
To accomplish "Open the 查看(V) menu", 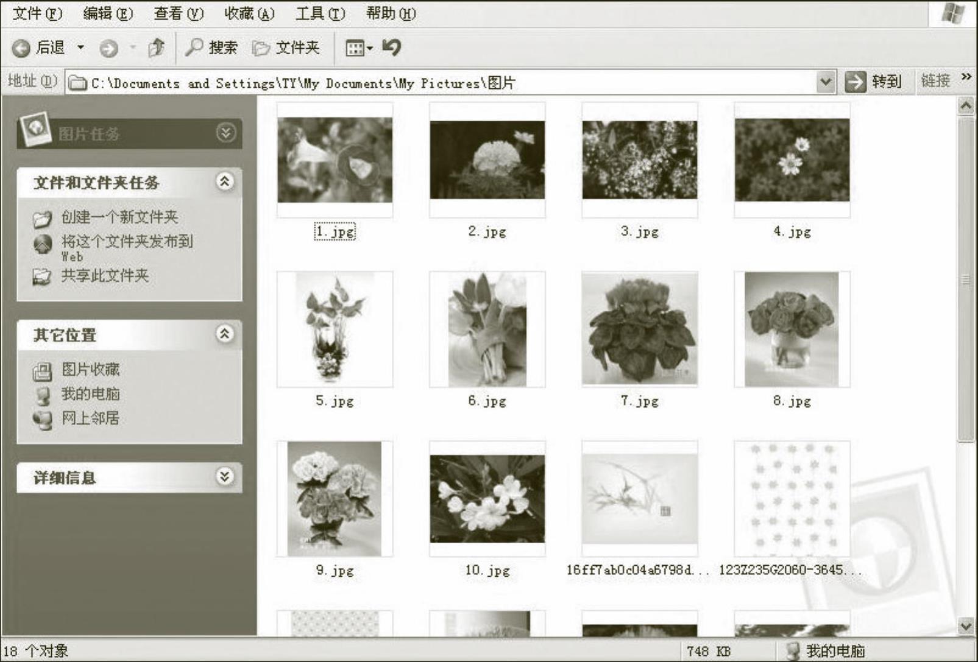I will pyautogui.click(x=179, y=13).
